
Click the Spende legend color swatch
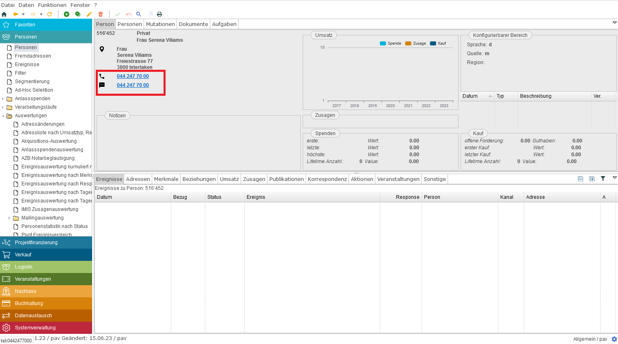tap(383, 43)
